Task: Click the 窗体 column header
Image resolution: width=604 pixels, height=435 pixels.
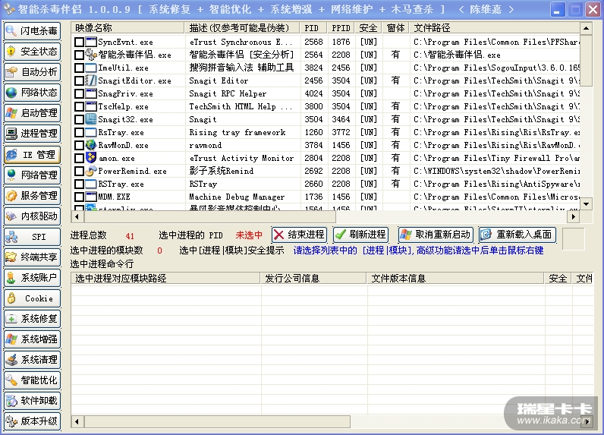Action: pyautogui.click(x=395, y=28)
